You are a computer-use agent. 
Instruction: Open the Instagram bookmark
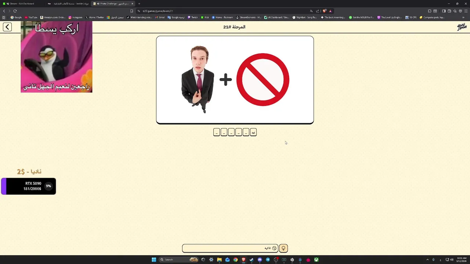point(75,17)
